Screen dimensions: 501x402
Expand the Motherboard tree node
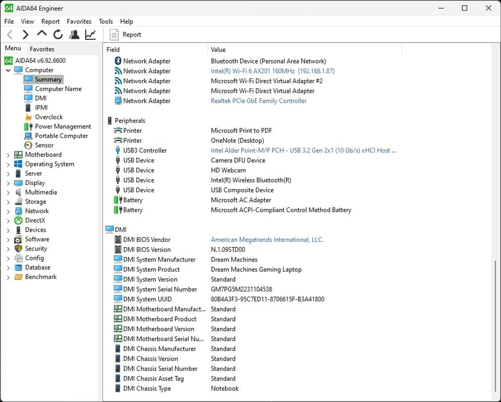[x=8, y=155]
